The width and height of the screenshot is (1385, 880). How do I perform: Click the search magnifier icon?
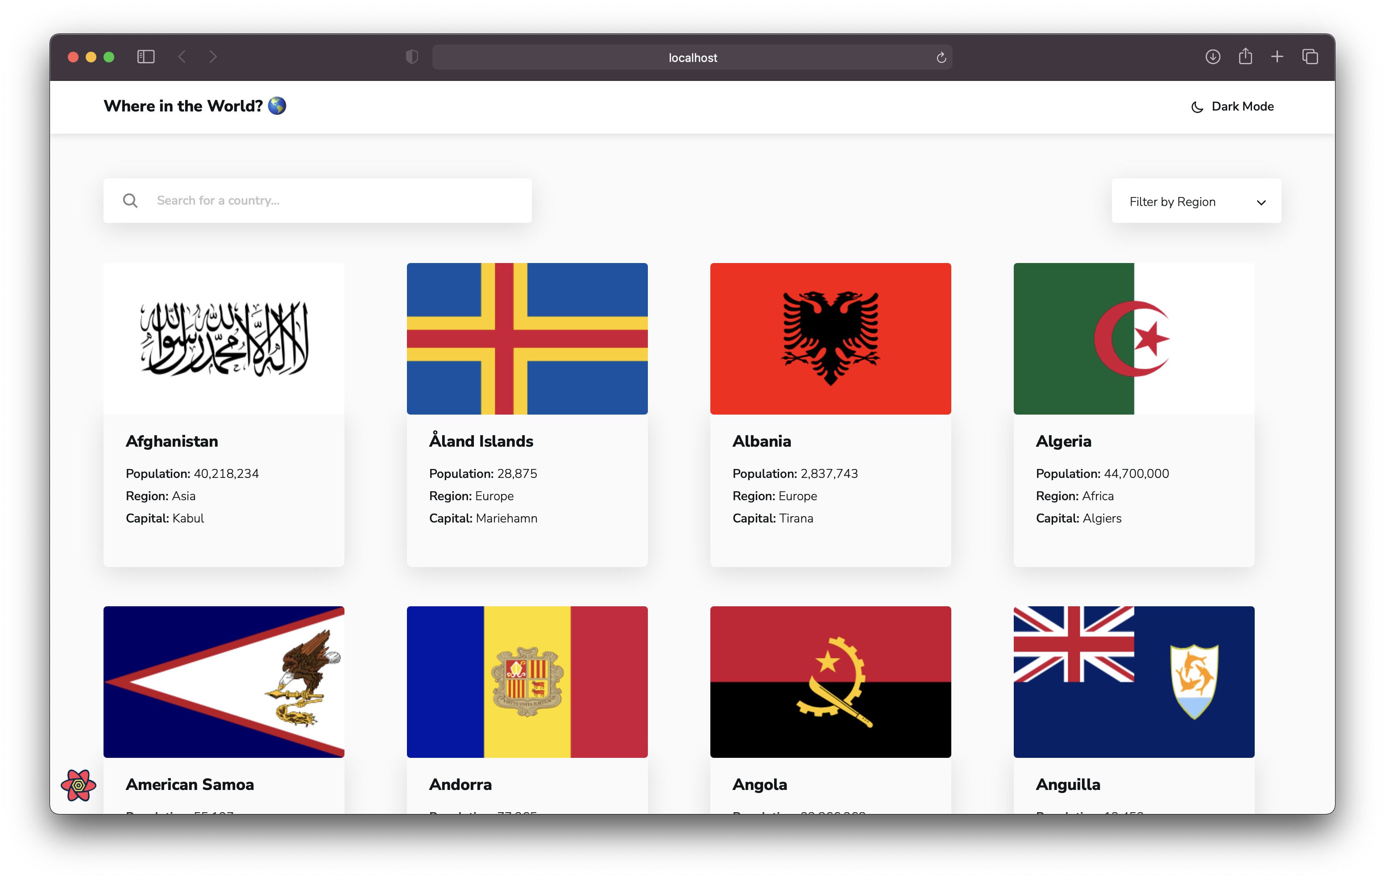click(x=131, y=200)
